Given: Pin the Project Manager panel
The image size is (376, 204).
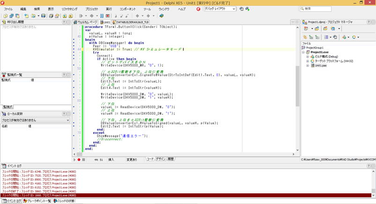Looking at the screenshot, I should [369, 22].
